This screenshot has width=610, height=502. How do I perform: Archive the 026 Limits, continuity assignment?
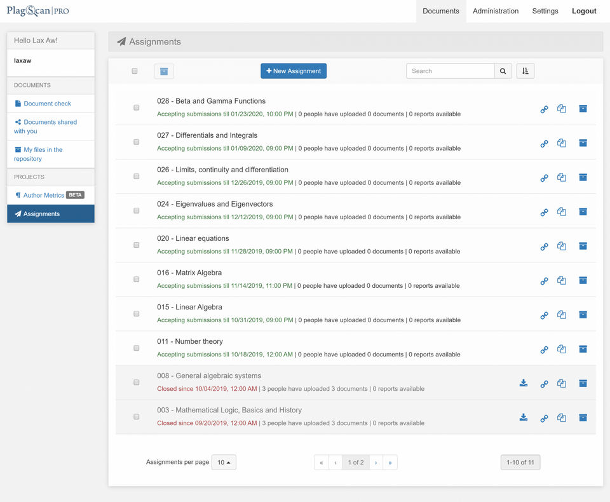pyautogui.click(x=583, y=177)
